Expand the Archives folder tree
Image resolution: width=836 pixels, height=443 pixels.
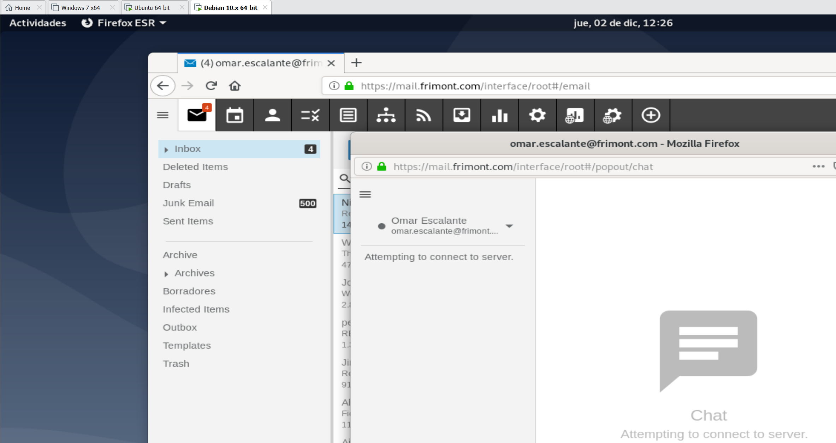166,274
